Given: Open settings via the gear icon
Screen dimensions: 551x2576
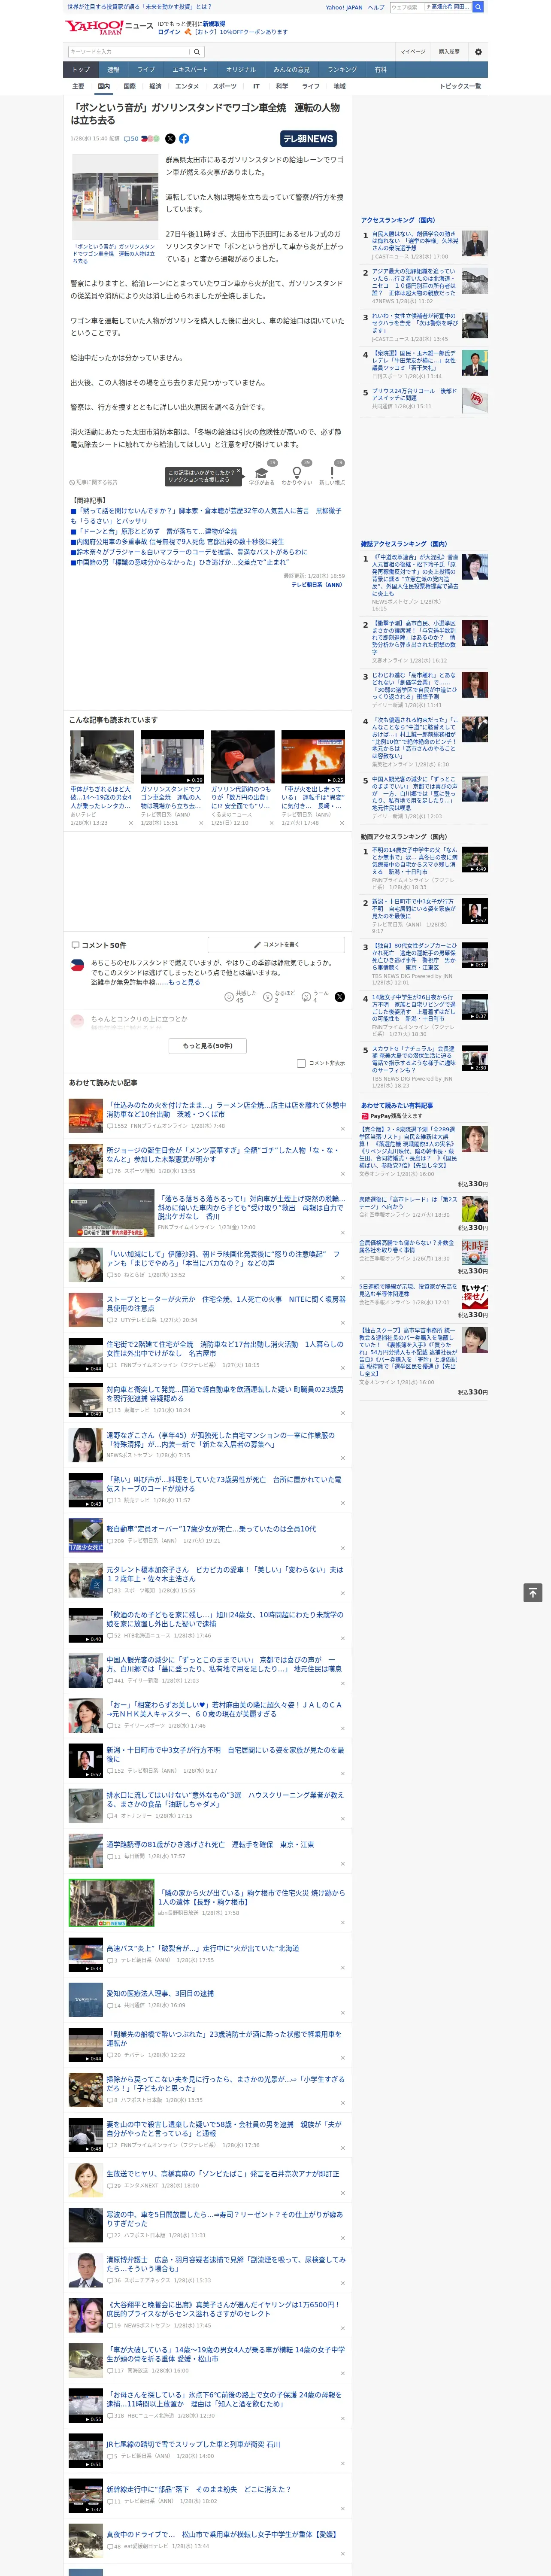Looking at the screenshot, I should pos(477,52).
